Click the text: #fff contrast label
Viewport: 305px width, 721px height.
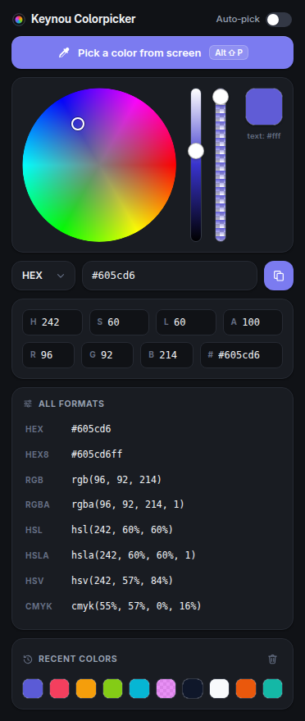click(264, 135)
